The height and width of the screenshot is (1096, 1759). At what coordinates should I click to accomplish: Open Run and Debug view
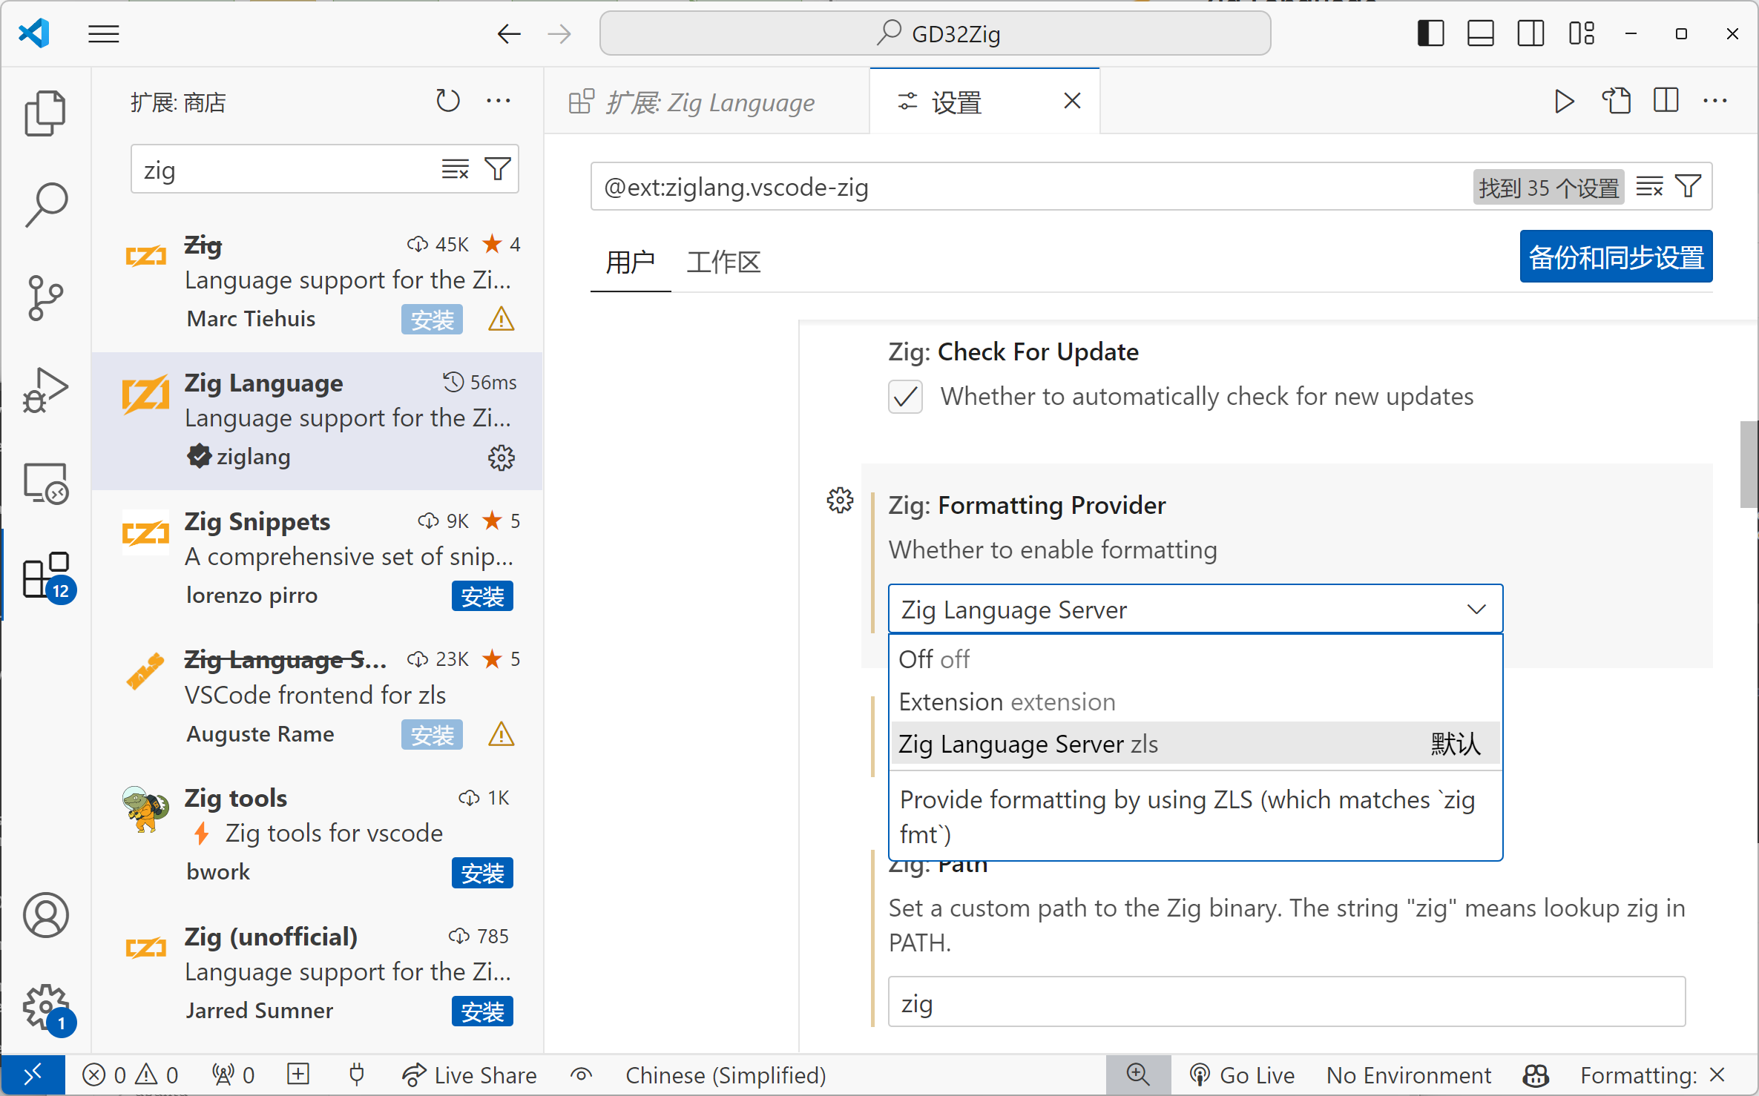[x=45, y=390]
